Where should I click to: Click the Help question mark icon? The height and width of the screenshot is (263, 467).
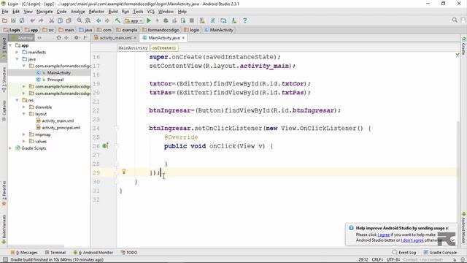click(245, 20)
